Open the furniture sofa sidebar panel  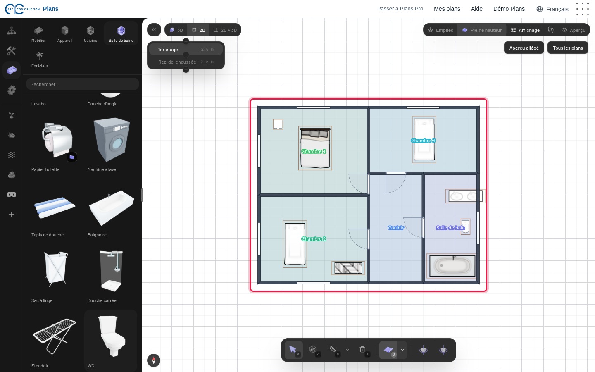tap(12, 71)
